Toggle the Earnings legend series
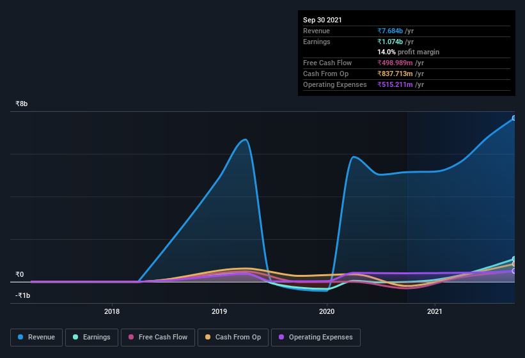Viewport: 525px width, 358px height. click(x=91, y=338)
